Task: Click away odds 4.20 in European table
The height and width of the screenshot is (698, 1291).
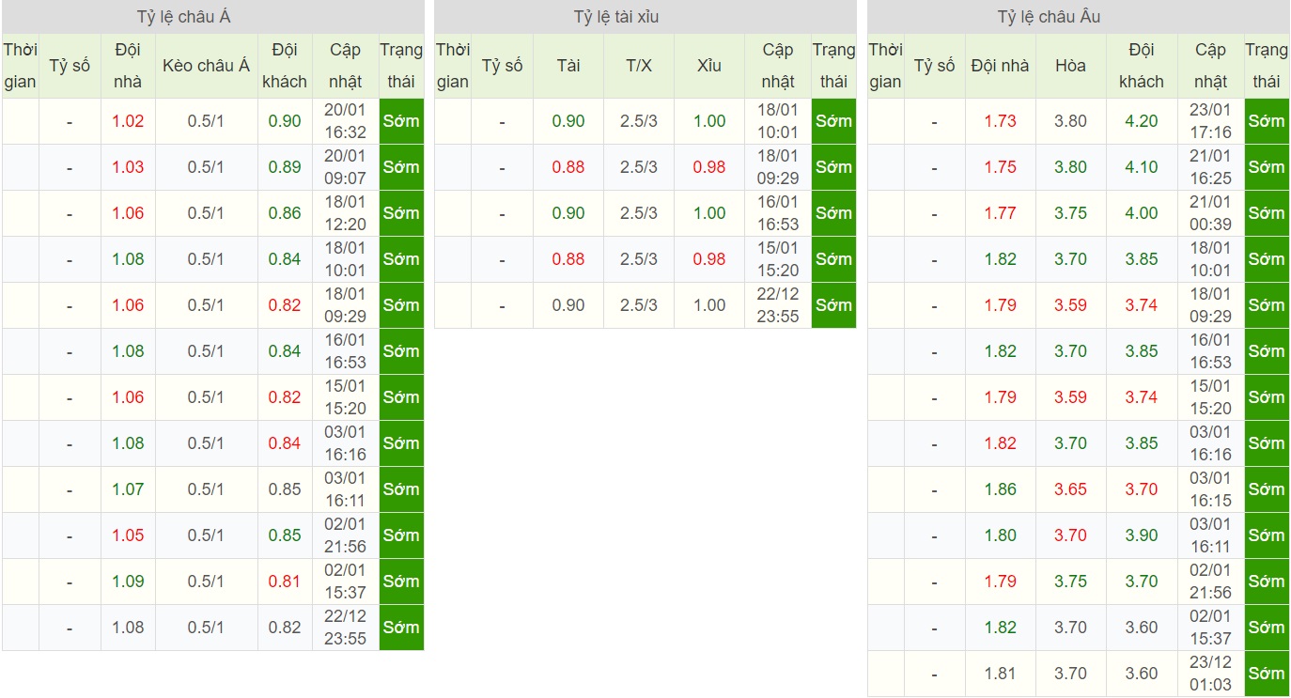Action: point(1142,121)
